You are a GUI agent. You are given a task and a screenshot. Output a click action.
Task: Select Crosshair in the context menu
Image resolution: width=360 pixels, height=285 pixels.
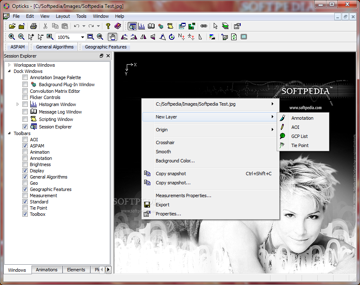tap(210, 142)
